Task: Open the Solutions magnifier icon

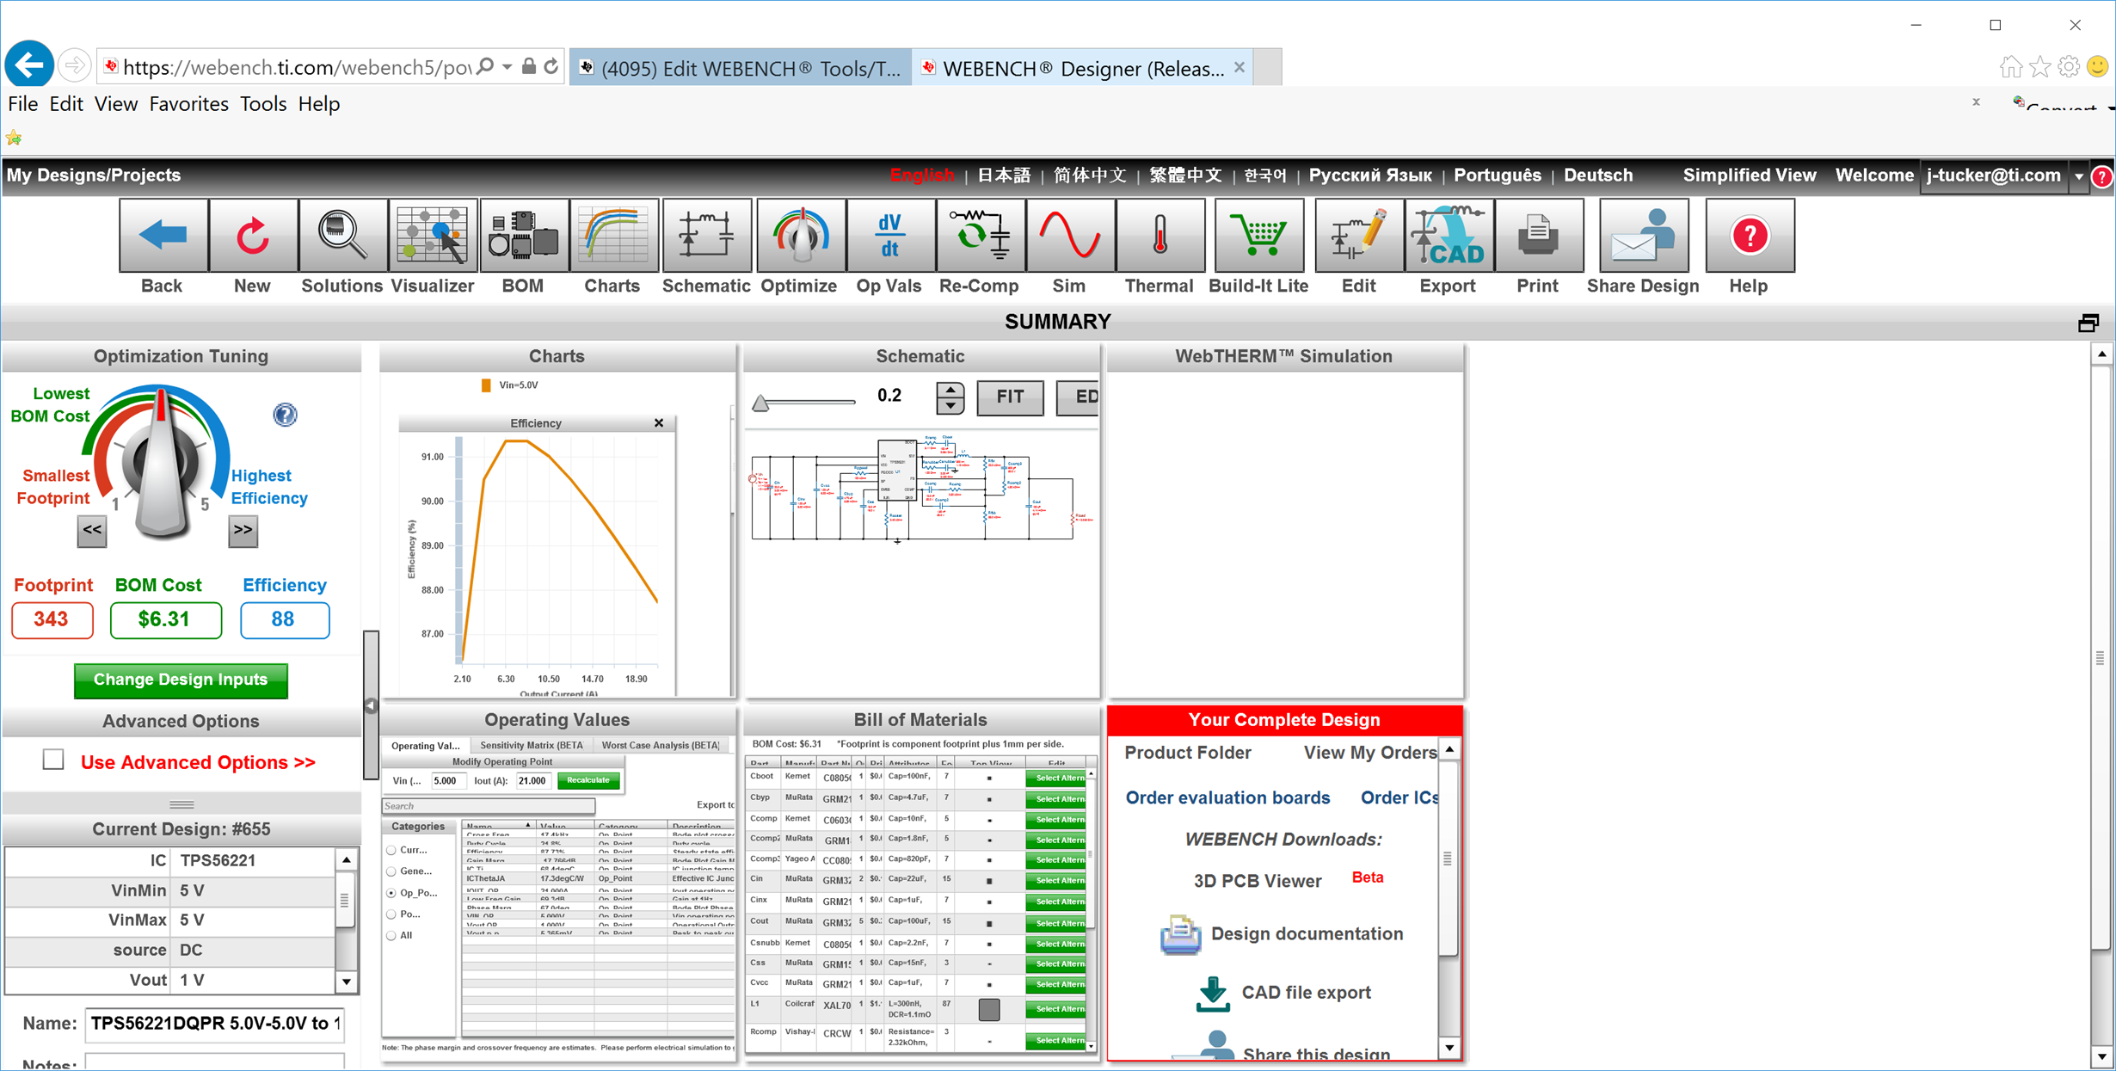Action: click(x=342, y=236)
